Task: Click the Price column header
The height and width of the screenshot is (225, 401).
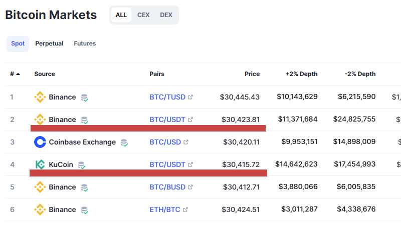Action: [252, 74]
